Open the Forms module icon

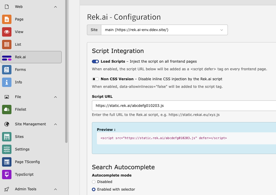(x=7, y=70)
